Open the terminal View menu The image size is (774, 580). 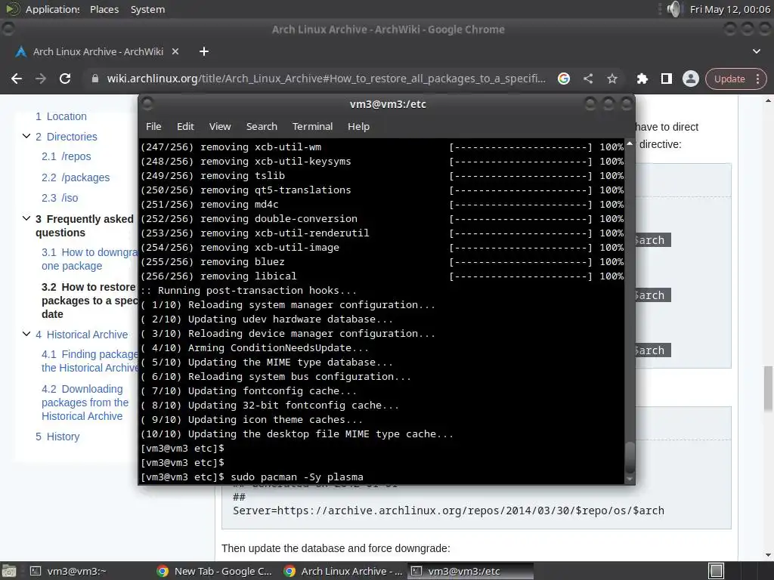[x=220, y=127]
